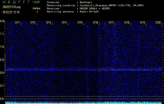Select the 1219 time axis label
This screenshot has width=164, height=104.
click(142, 22)
